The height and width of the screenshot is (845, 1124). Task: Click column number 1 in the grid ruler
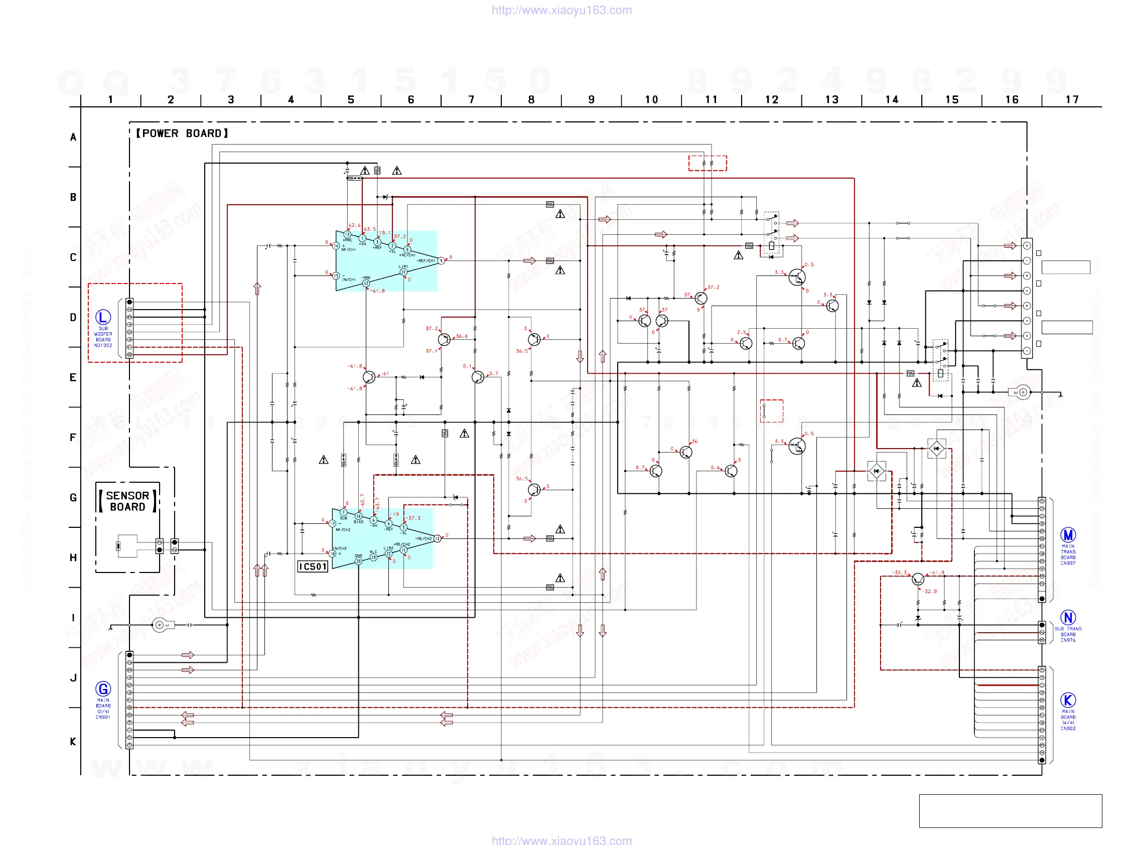pyautogui.click(x=110, y=99)
